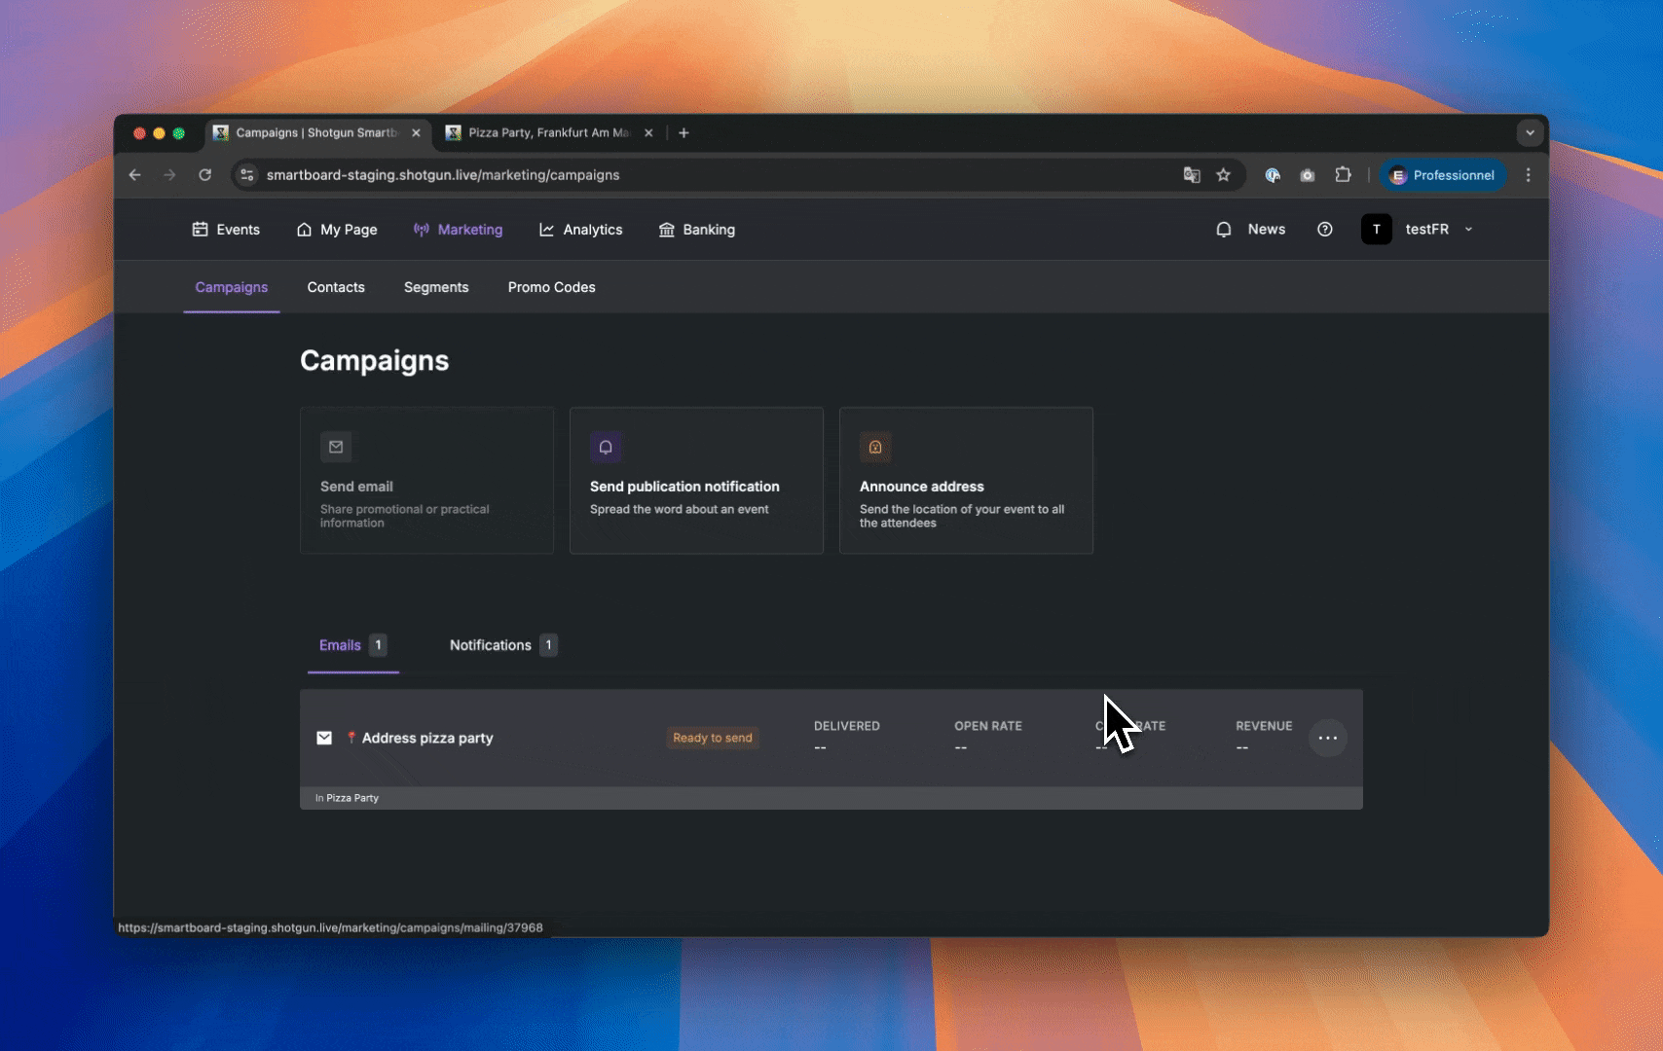
Task: Open the Professionnel profile menu
Action: (x=1443, y=175)
